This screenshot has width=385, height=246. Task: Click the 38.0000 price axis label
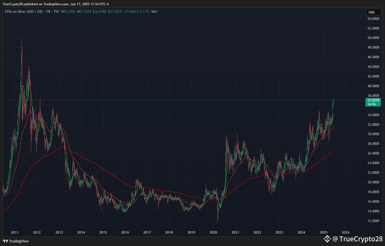coord(373,96)
